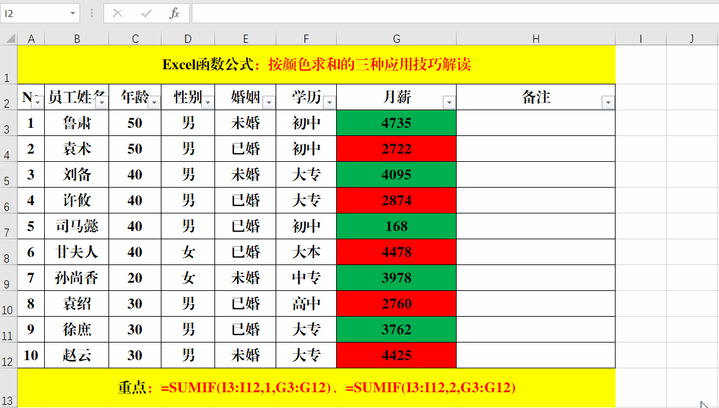Select row 13 header
This screenshot has width=719, height=408.
pos(8,388)
